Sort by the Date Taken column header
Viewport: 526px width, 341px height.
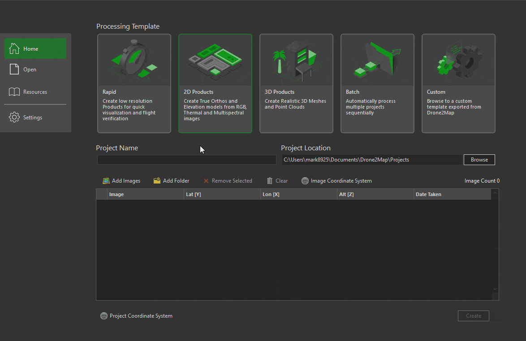(x=452, y=194)
